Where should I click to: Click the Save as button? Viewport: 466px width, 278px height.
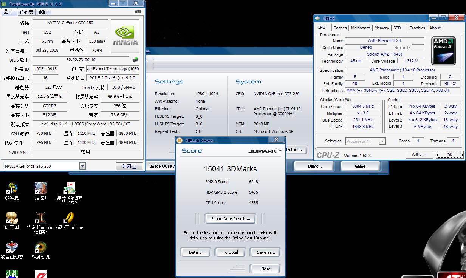point(265,252)
